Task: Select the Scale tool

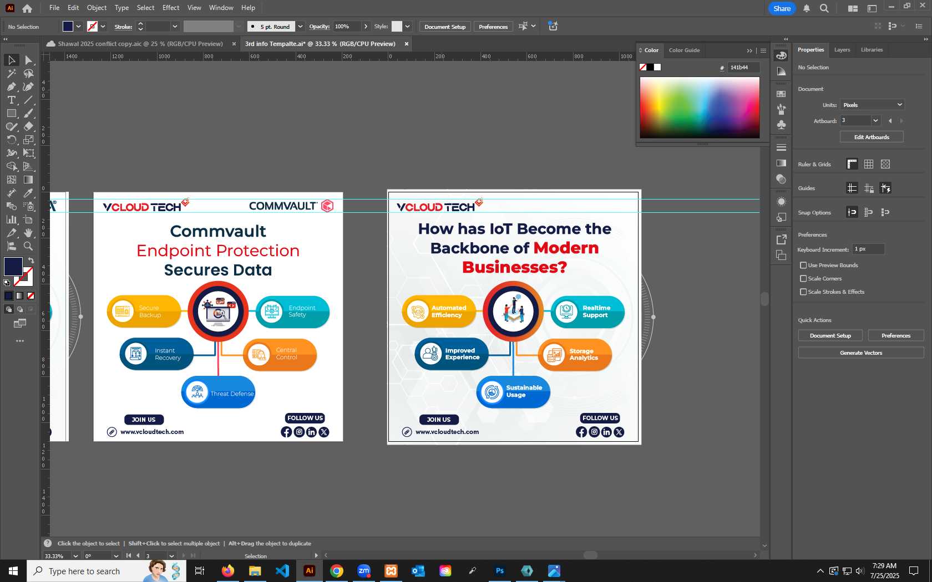Action: pos(28,140)
